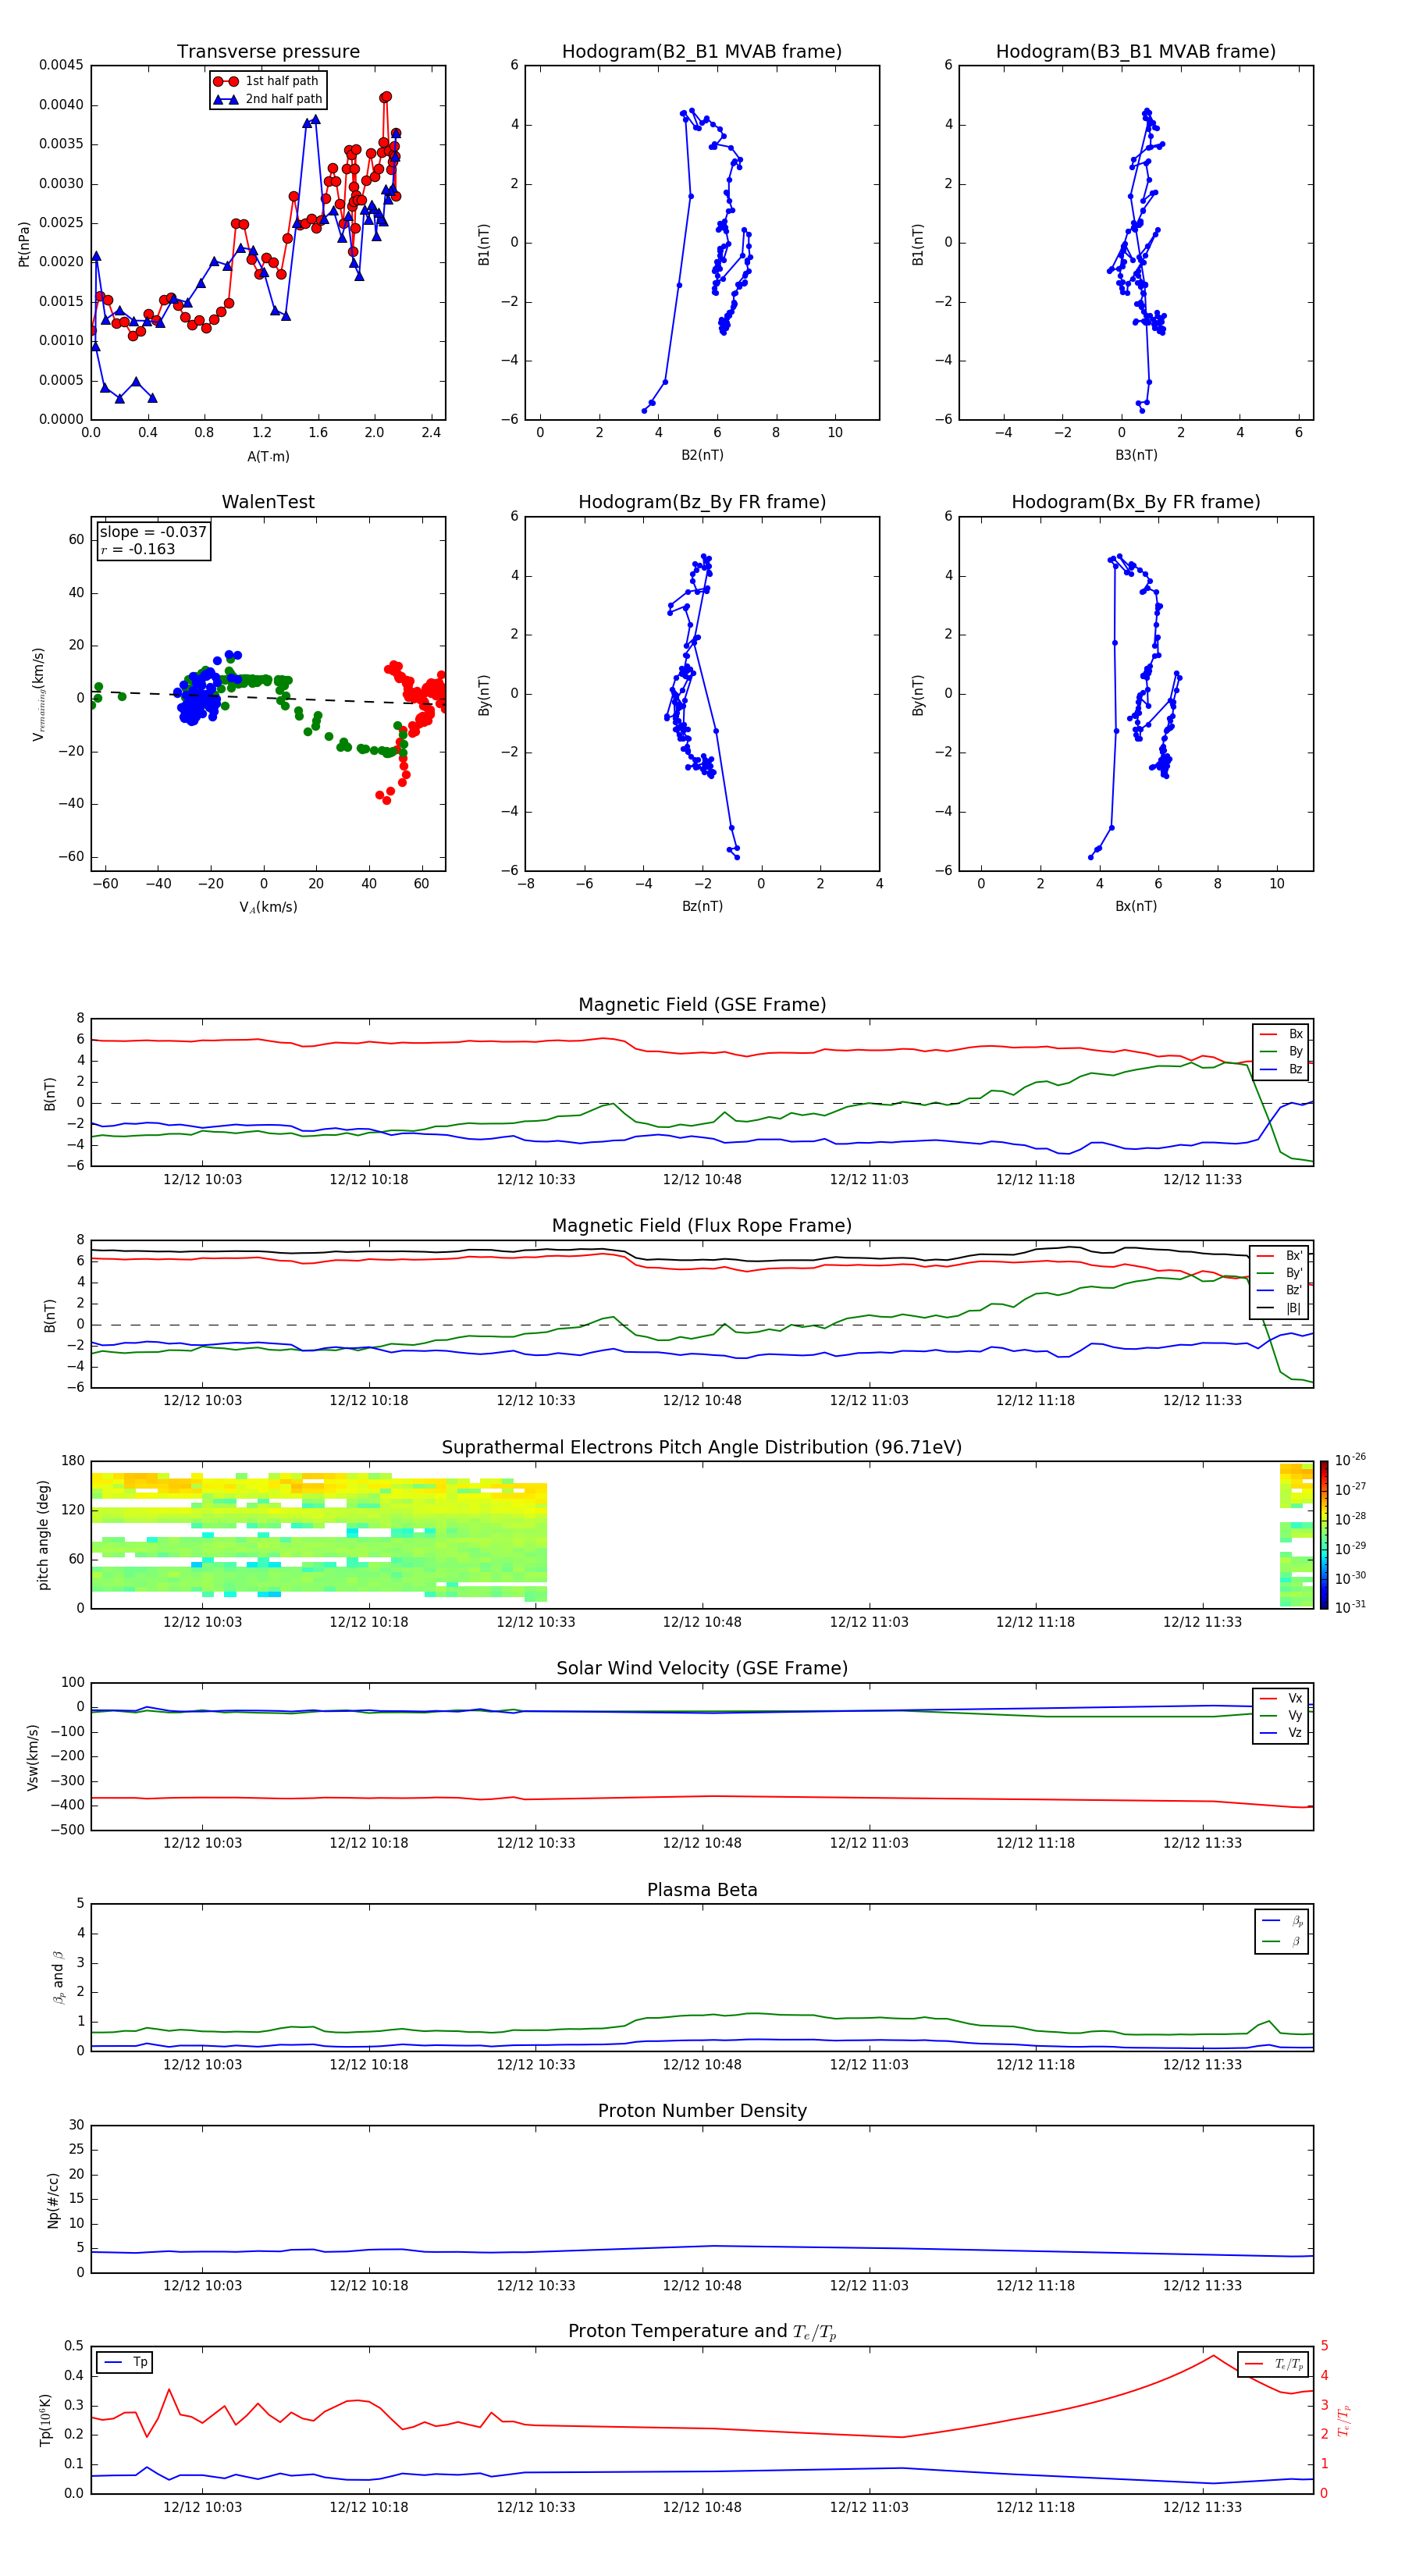1405x2576 pixels.
Task: Click "12/12 10:03" tick in GSE Magnetic Field panel
Action: [x=202, y=1179]
